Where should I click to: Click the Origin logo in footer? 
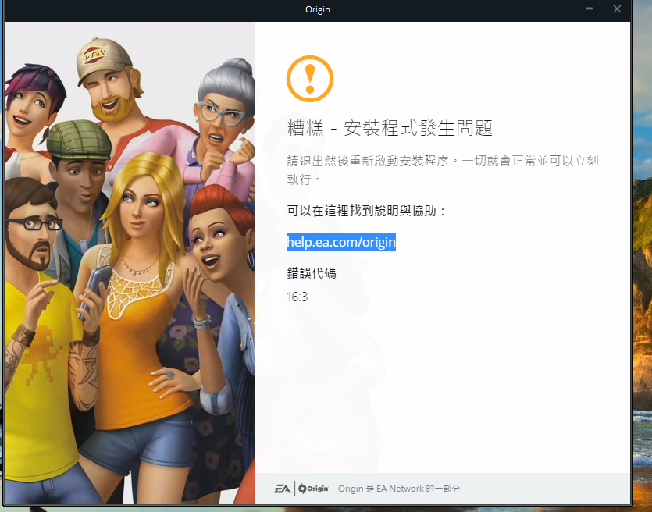314,489
